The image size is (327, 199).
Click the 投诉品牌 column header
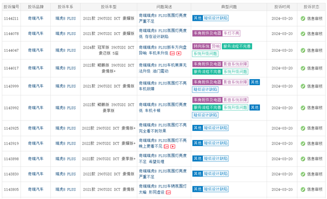[35, 7]
